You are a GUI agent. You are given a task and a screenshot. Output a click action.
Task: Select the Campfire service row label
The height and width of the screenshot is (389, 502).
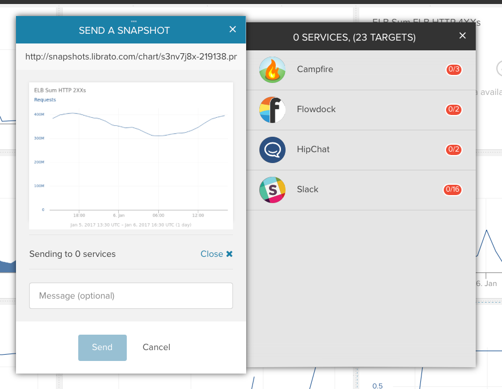coord(315,70)
